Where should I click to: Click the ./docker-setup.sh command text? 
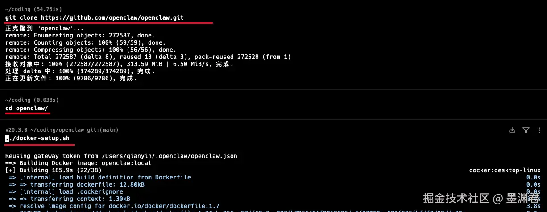tap(39, 138)
